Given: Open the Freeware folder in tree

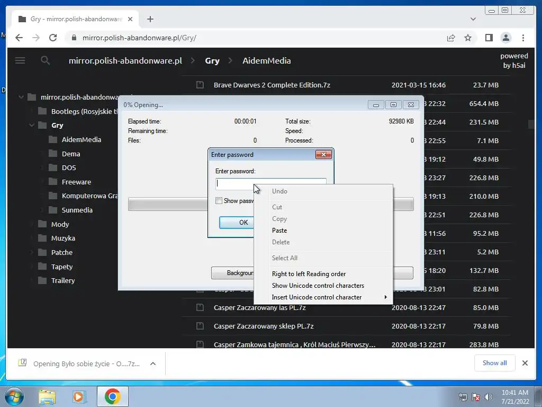Looking at the screenshot, I should click(76, 182).
